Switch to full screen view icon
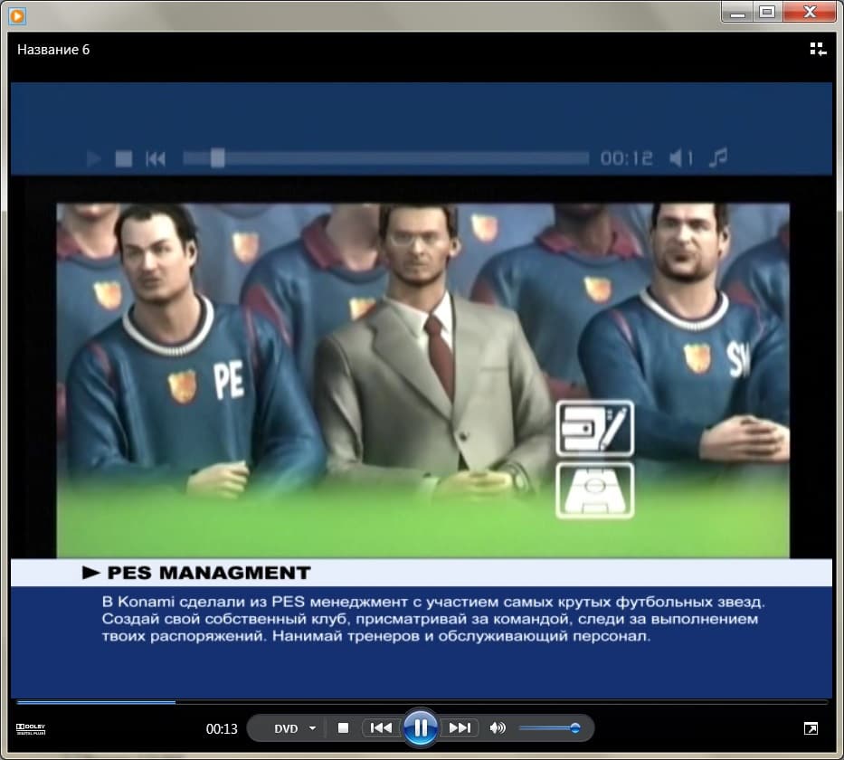This screenshot has width=844, height=760. (x=811, y=728)
